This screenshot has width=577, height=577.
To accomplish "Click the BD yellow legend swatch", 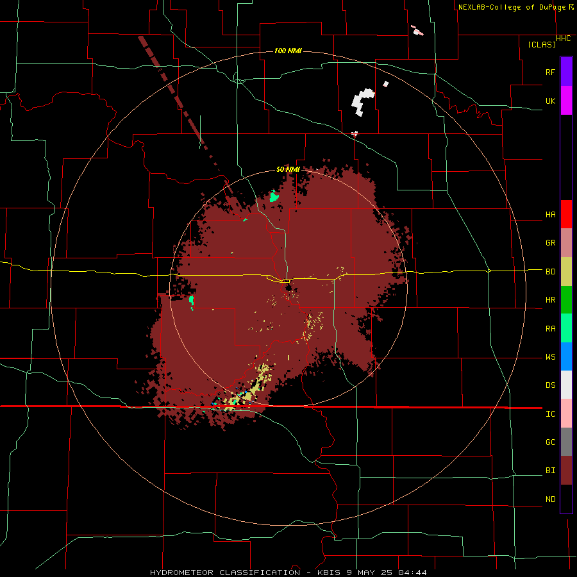I will 566,271.
